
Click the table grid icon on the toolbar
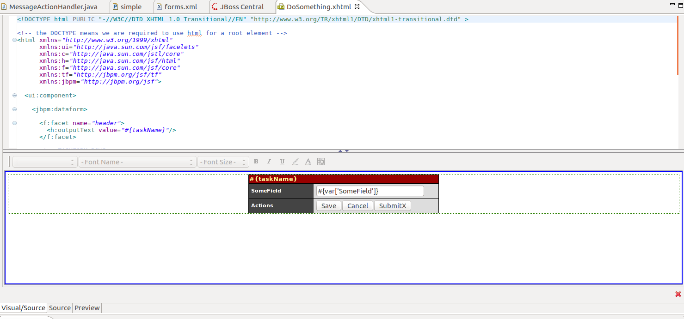(321, 162)
